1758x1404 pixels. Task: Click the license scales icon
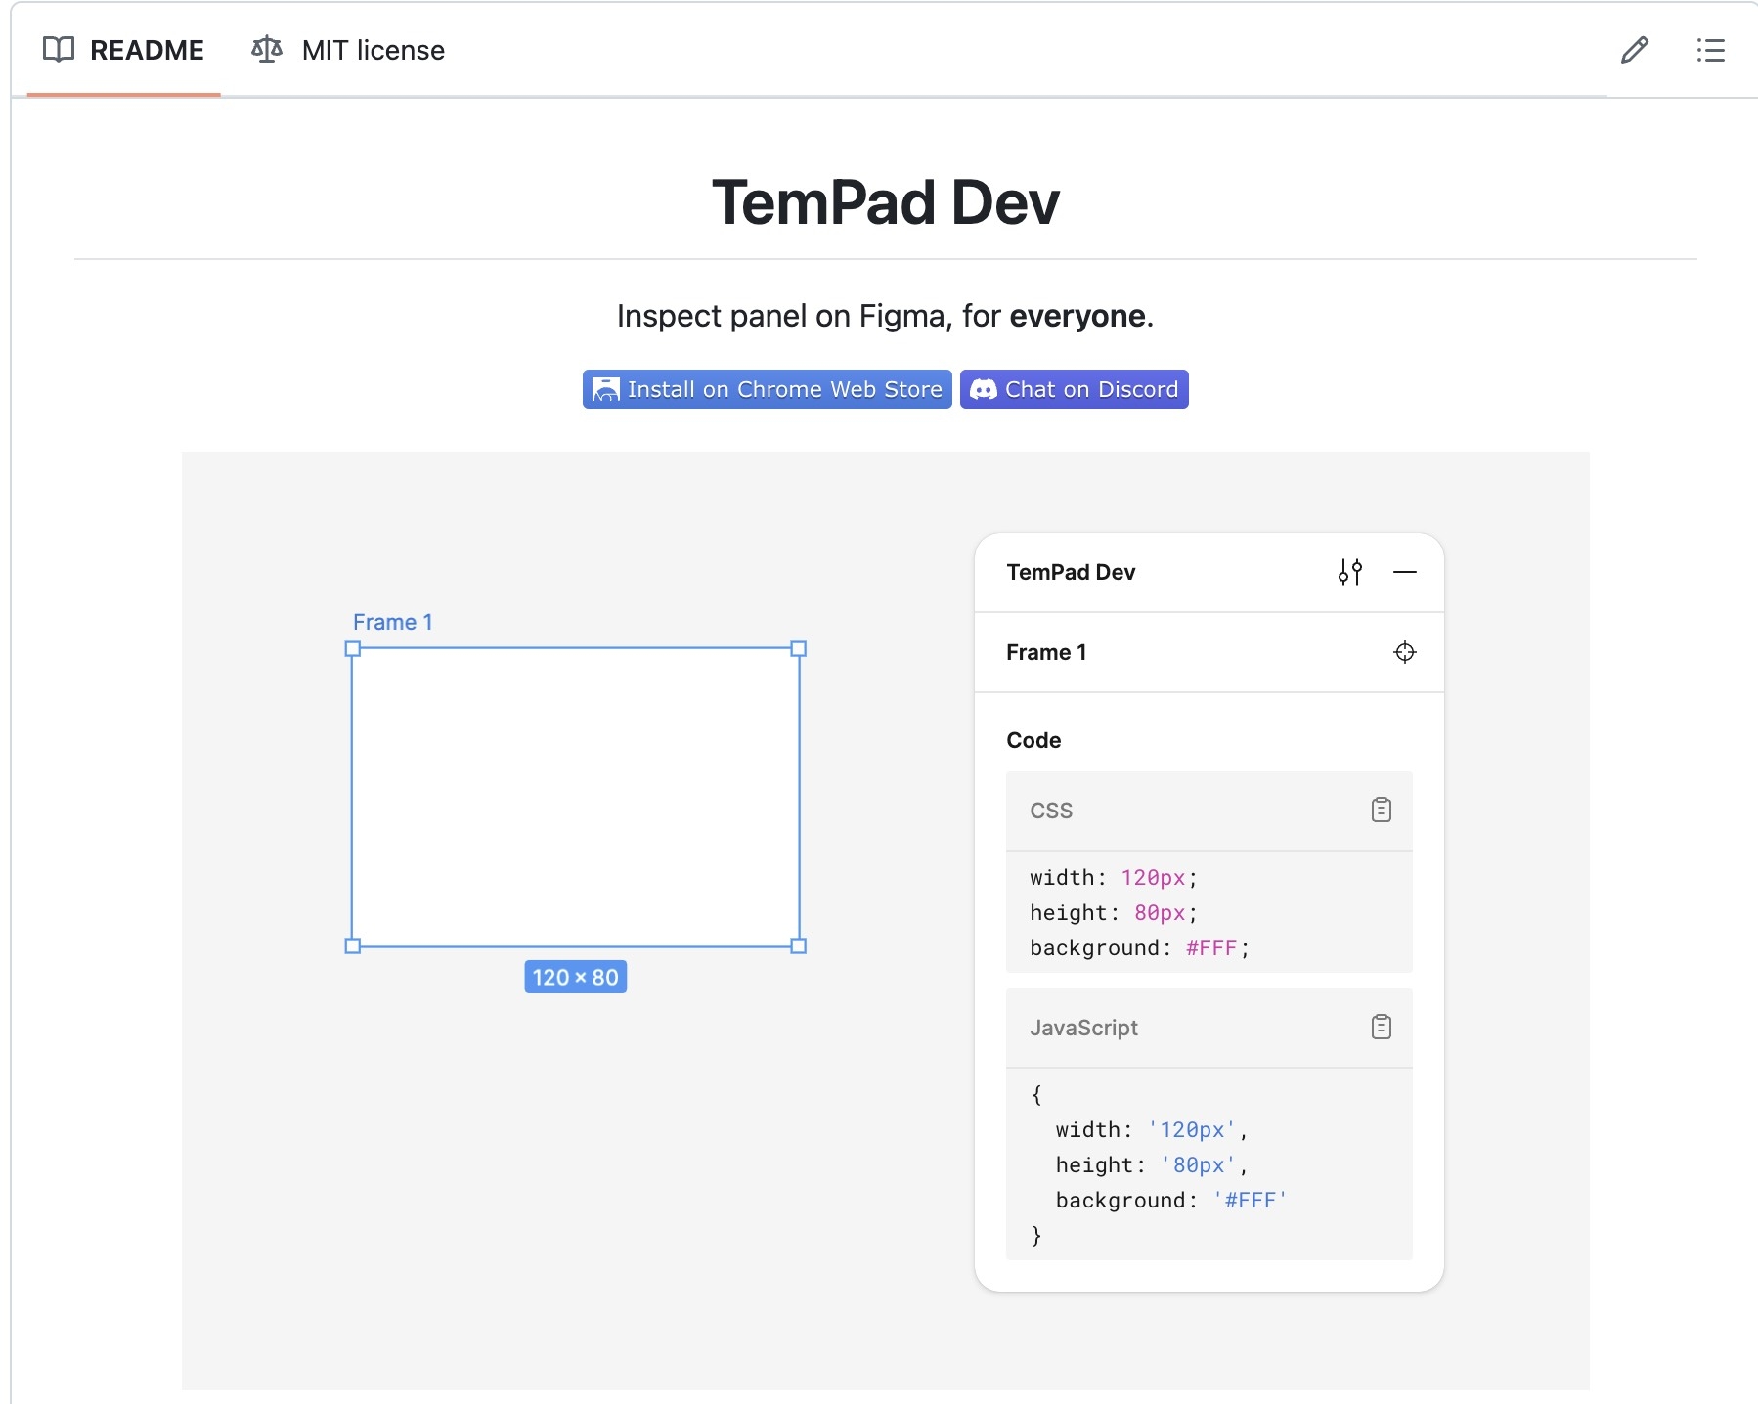click(x=267, y=49)
